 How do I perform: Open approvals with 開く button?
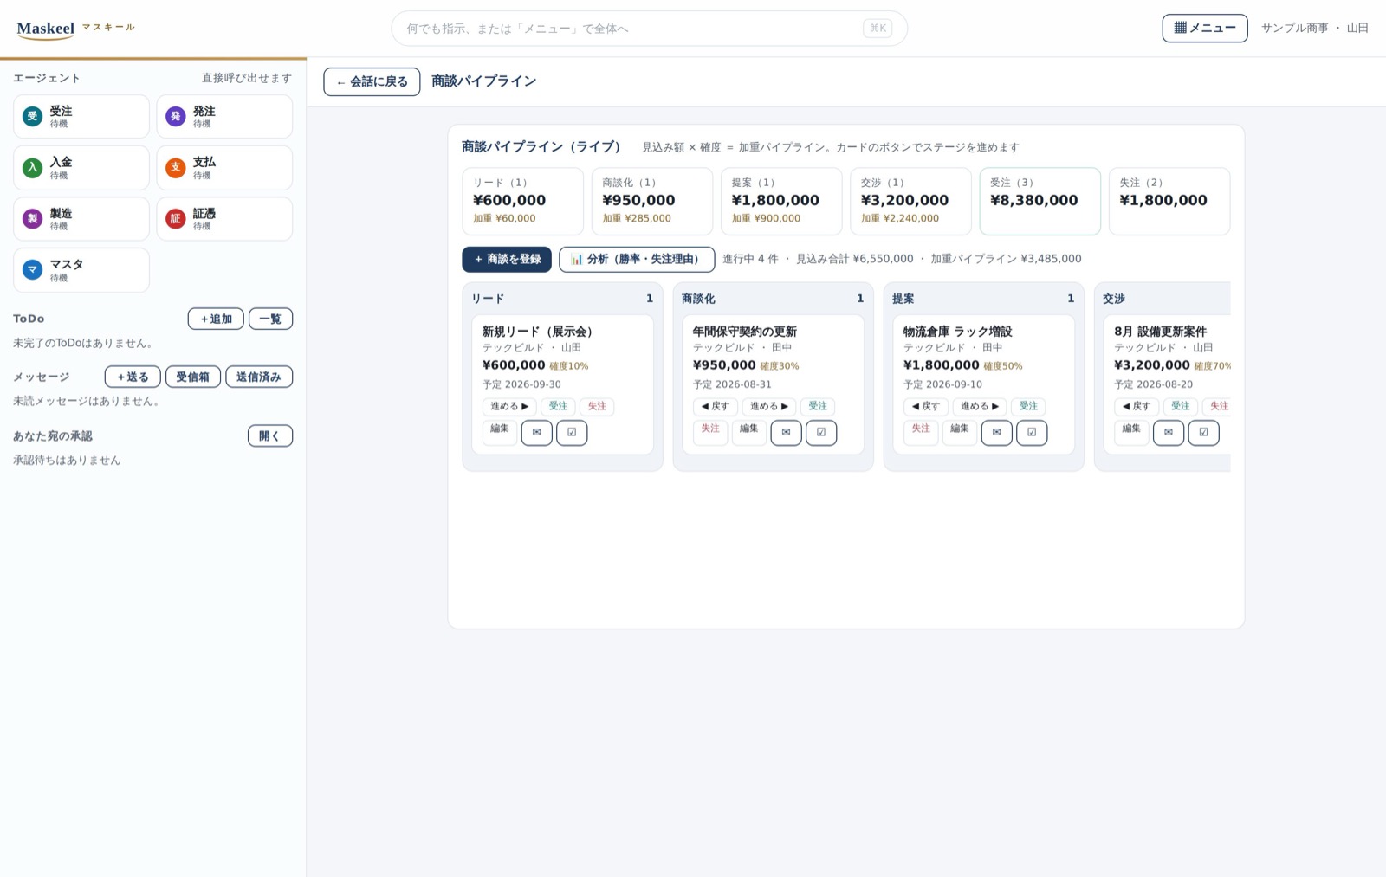click(270, 435)
